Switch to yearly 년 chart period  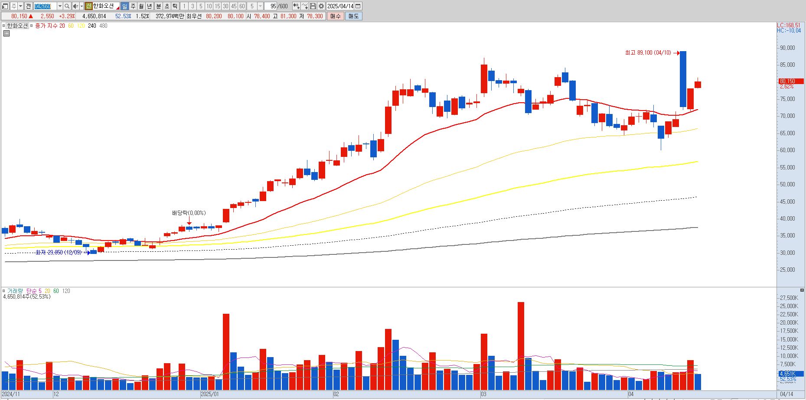point(150,6)
